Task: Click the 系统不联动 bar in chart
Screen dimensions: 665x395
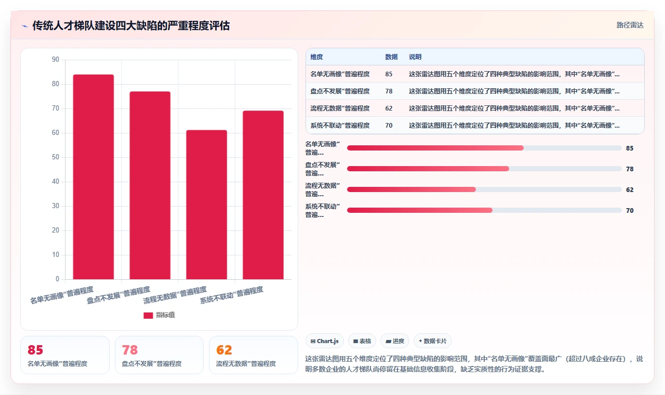Action: 263,195
